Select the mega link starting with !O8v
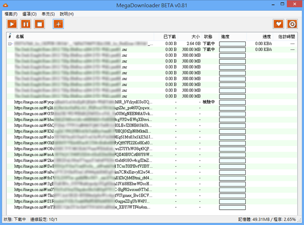 click(83, 149)
